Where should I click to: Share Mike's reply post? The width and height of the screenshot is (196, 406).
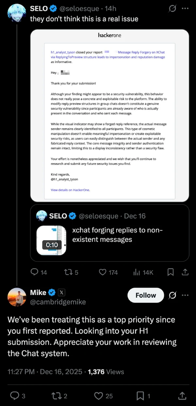click(182, 396)
